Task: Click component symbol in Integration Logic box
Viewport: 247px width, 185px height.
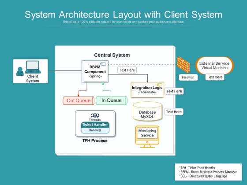Action: tap(160, 85)
